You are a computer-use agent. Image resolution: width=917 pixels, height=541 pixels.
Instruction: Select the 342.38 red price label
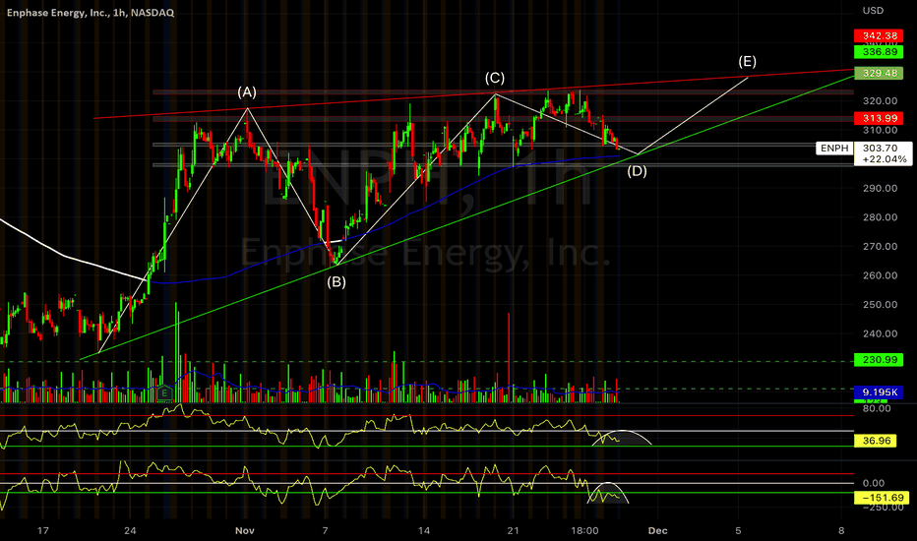(879, 35)
